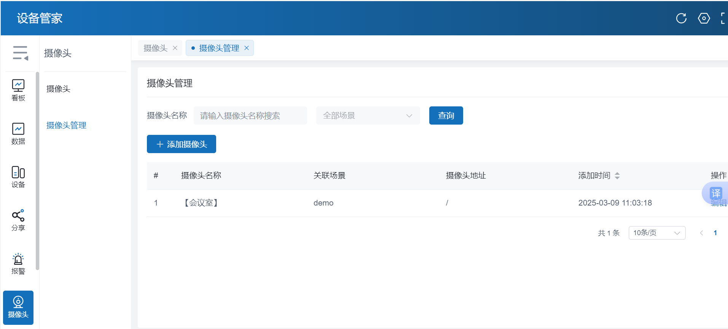Collapse the sidebar menu toggle icon
The height and width of the screenshot is (329, 728).
point(20,53)
